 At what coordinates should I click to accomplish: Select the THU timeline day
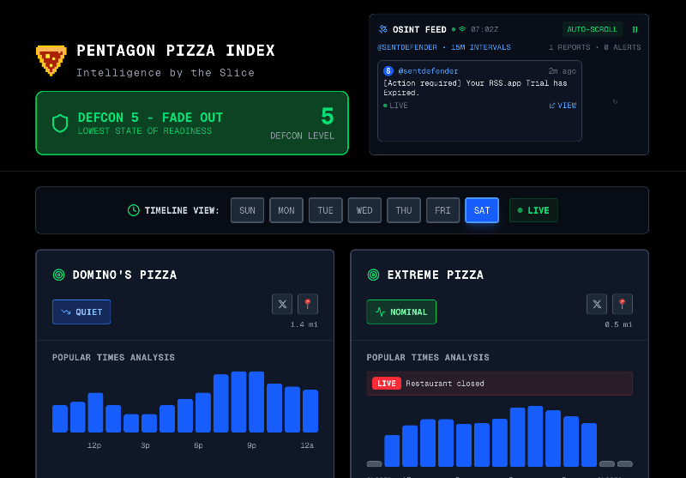pos(404,210)
